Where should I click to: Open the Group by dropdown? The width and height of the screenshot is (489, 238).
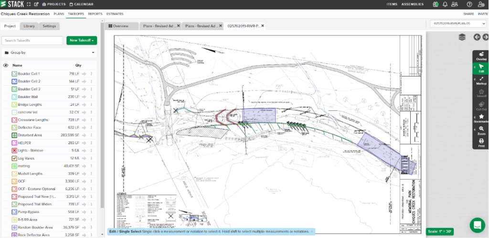tap(49, 53)
